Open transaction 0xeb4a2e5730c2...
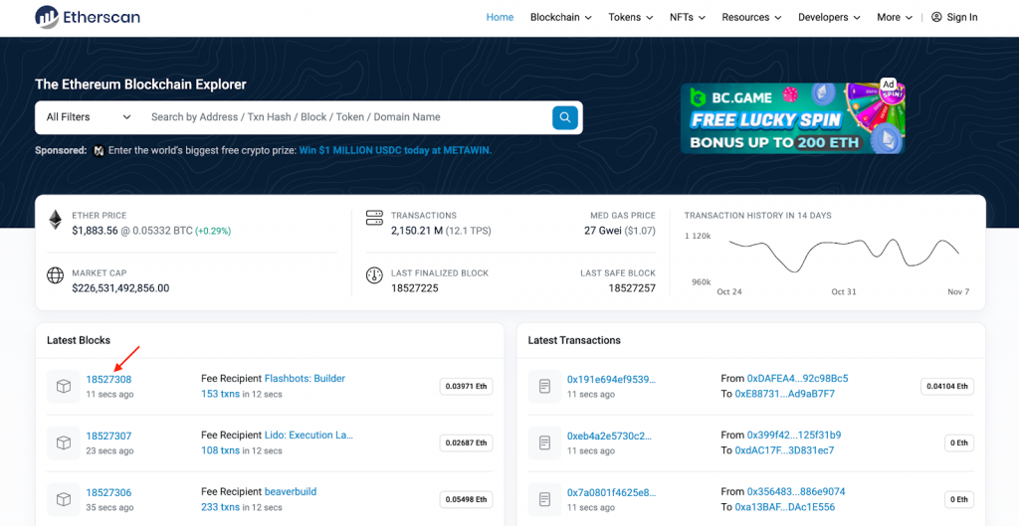This screenshot has height=526, width=1019. tap(609, 436)
